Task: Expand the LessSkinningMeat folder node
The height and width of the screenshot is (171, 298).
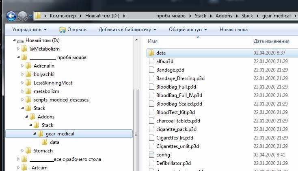Action: pos(22,82)
